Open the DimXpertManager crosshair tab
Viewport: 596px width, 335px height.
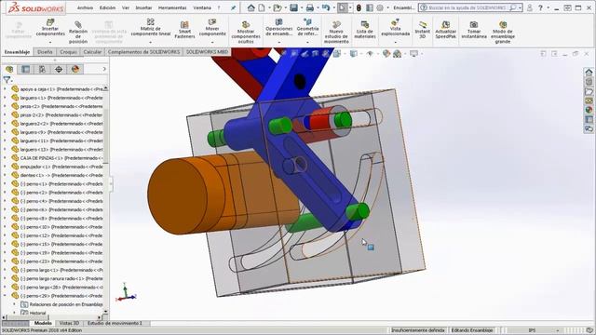tap(59, 69)
